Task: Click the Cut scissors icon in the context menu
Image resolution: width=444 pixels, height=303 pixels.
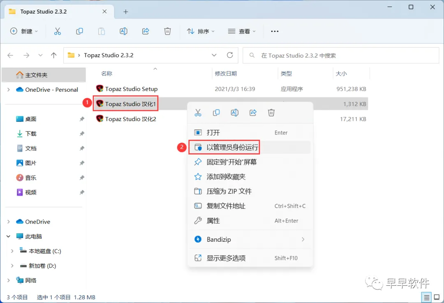Action: [x=198, y=113]
